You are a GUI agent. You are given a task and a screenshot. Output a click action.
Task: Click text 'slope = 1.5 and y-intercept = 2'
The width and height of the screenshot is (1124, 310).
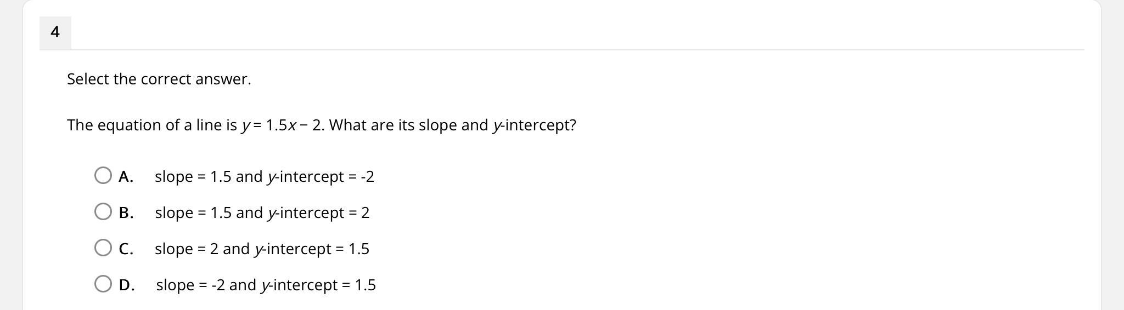(x=262, y=213)
